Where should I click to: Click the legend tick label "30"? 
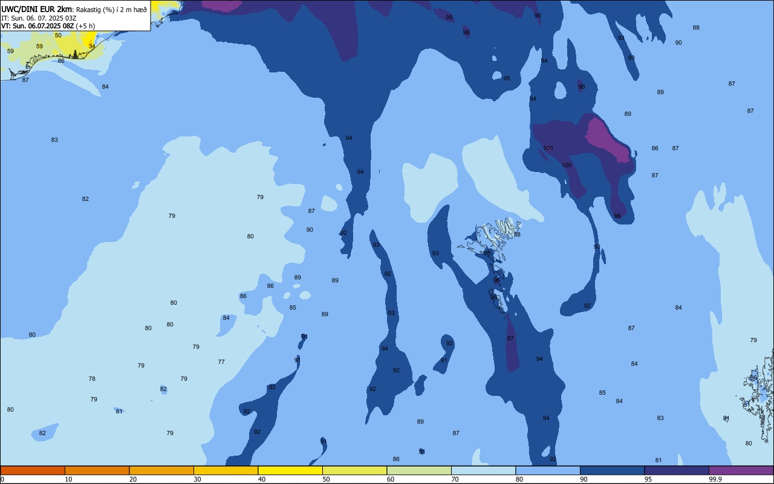(197, 479)
